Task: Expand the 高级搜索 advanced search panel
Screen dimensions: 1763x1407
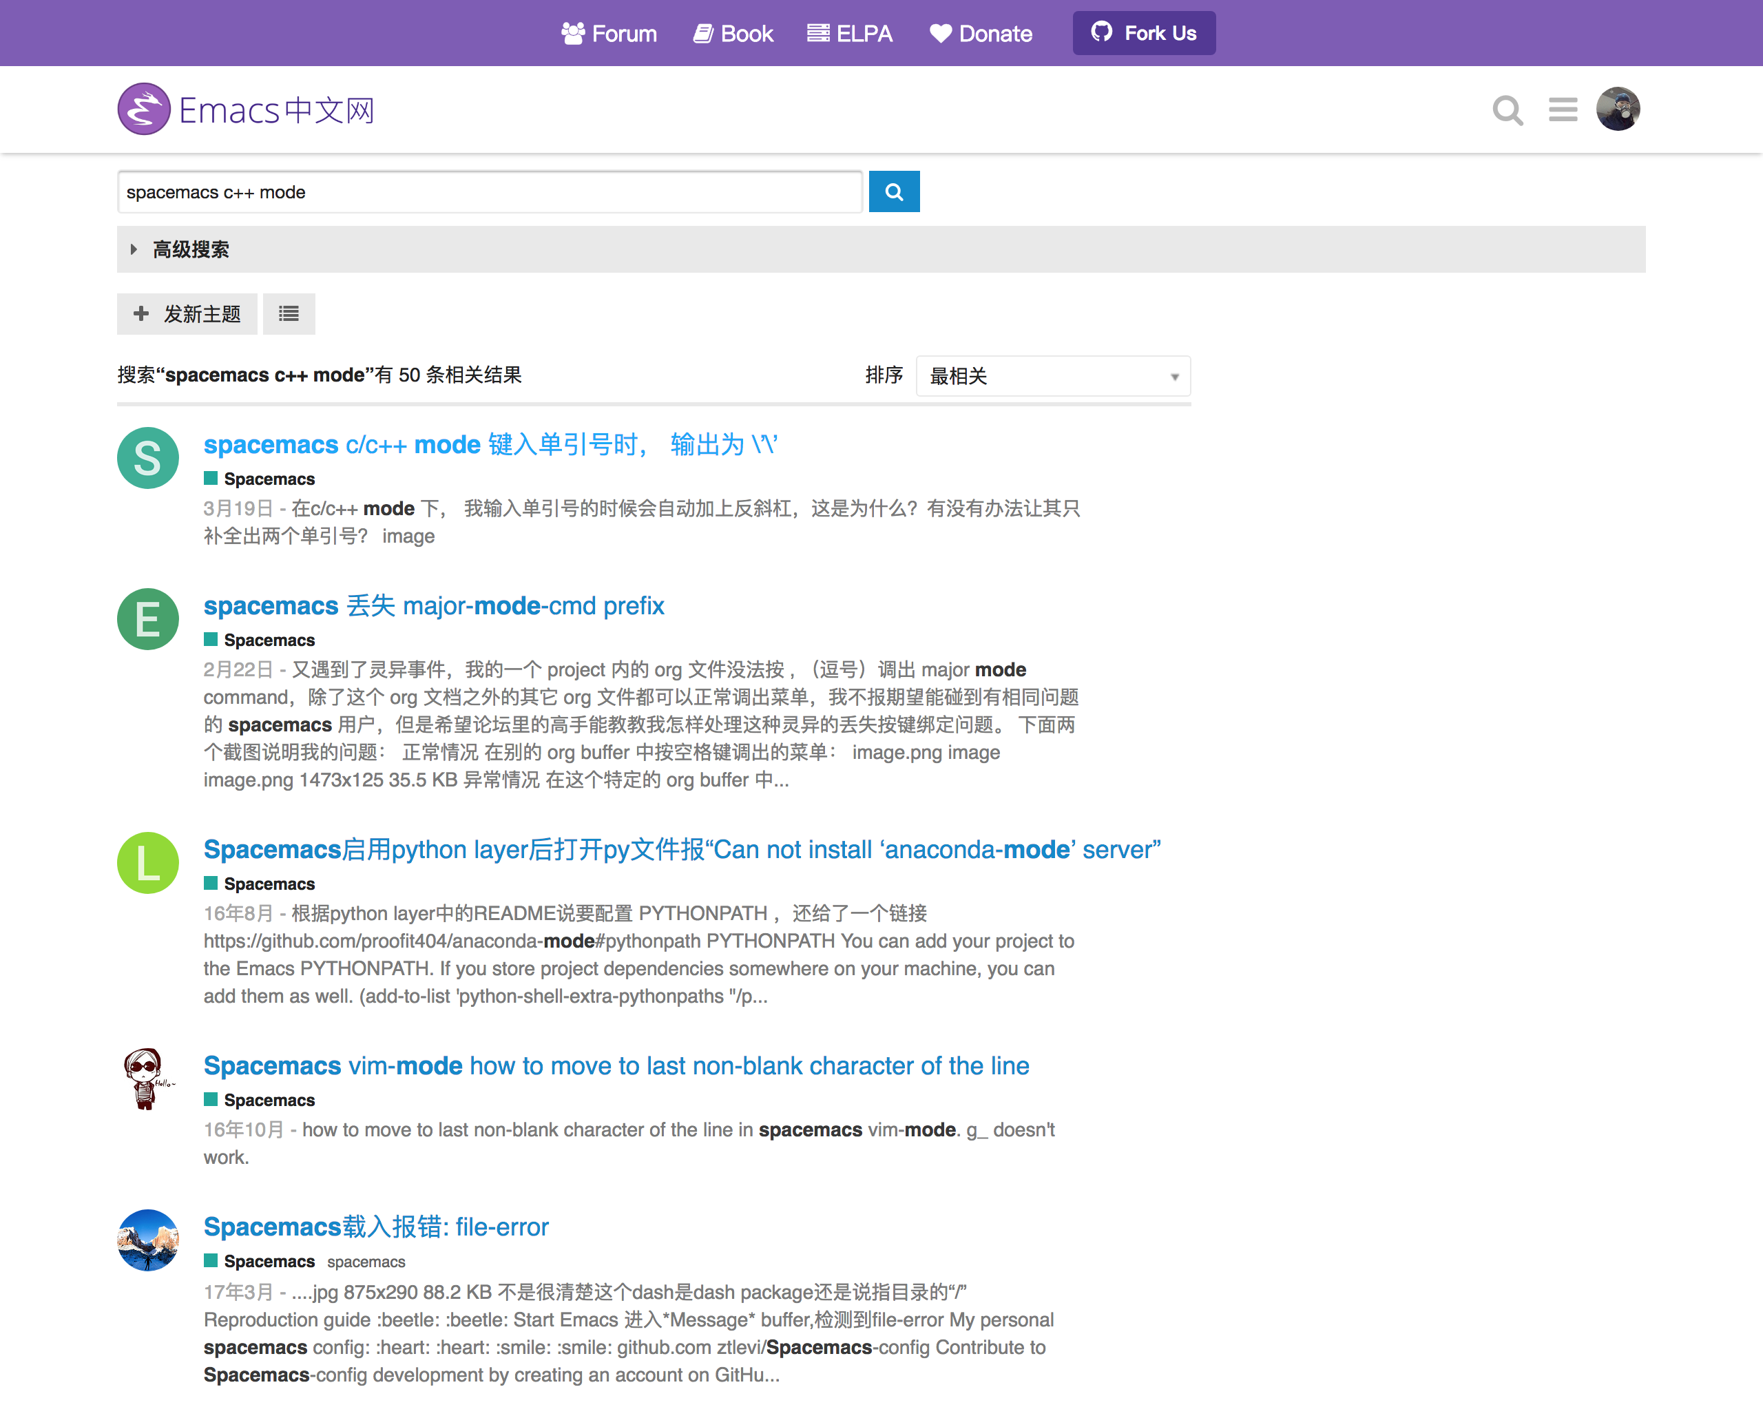Action: coord(189,249)
